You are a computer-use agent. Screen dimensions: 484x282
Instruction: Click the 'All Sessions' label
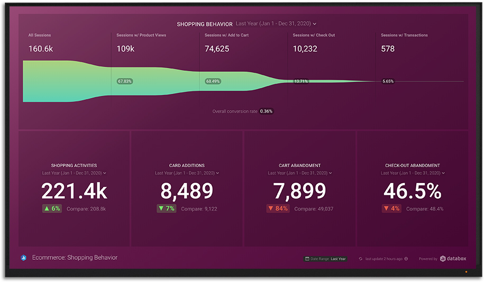pyautogui.click(x=40, y=35)
